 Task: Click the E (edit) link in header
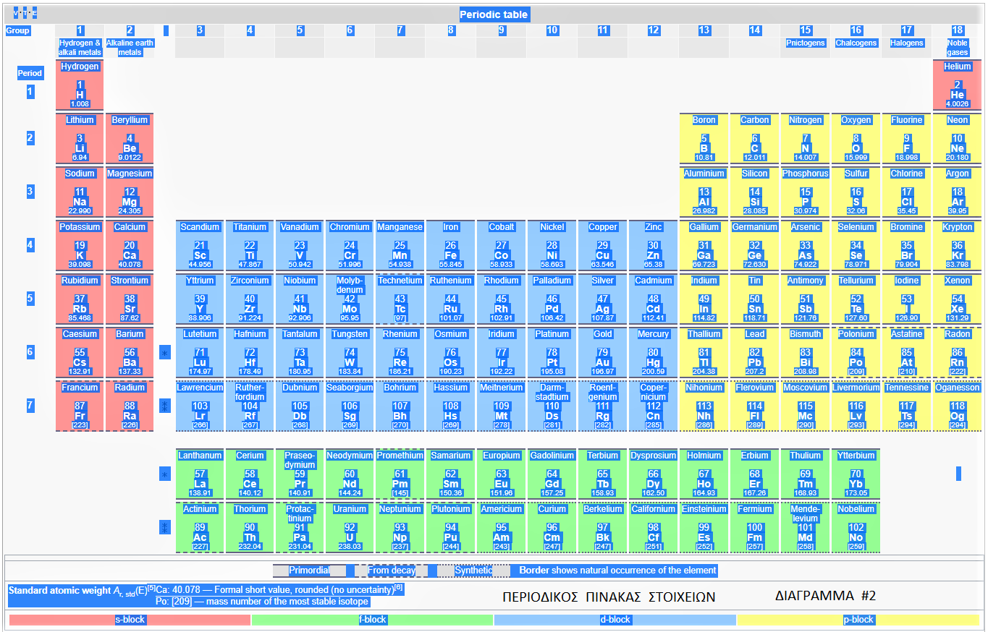click(x=34, y=14)
